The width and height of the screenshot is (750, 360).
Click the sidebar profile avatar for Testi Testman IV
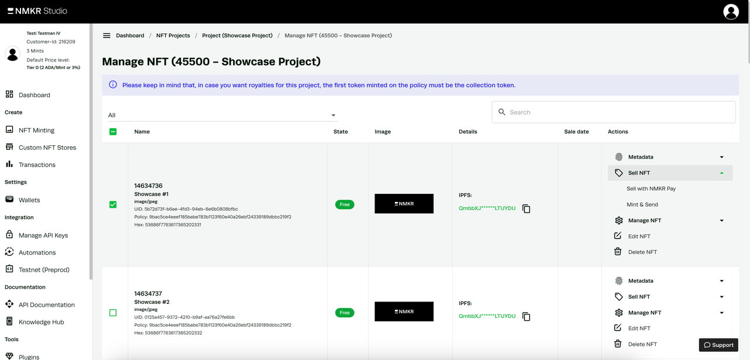[12, 54]
